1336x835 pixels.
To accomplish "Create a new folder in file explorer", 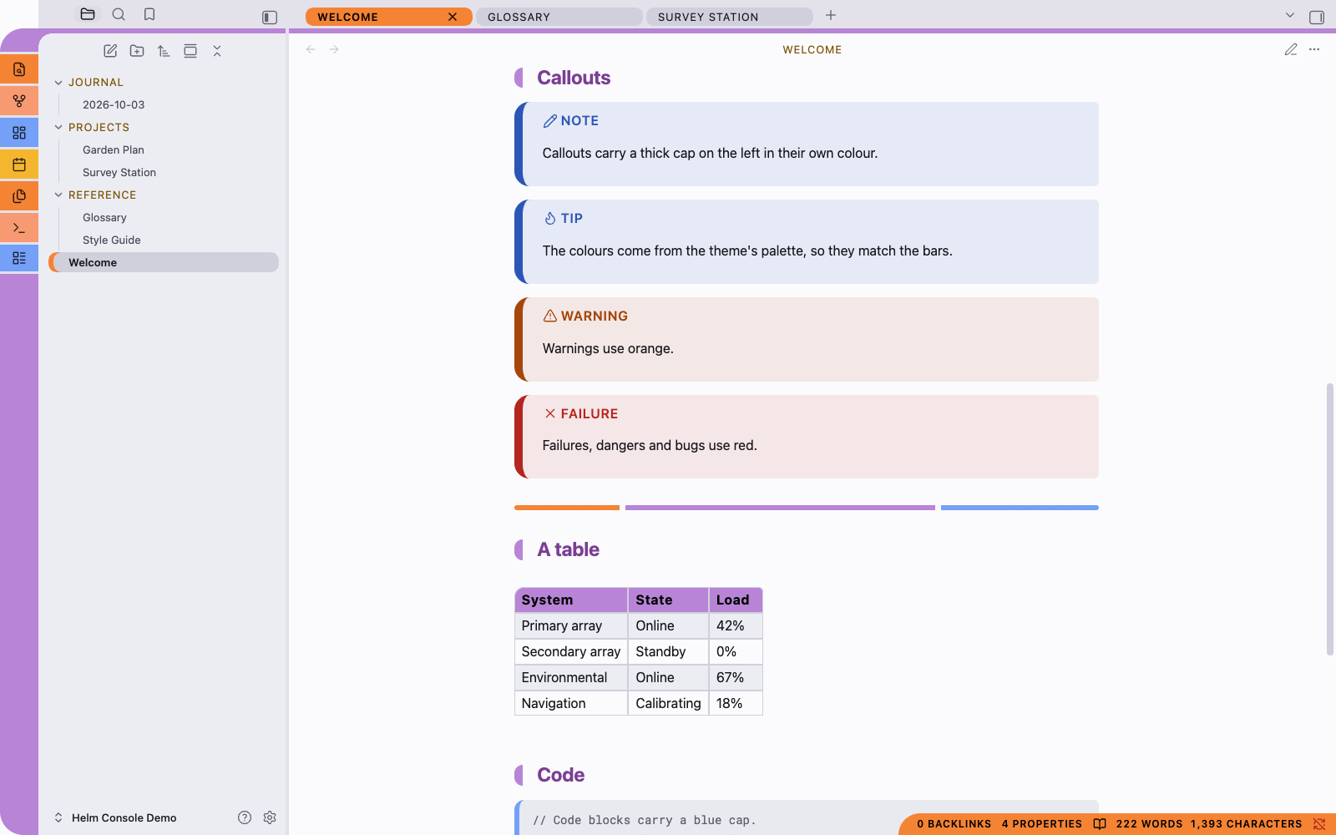I will point(137,51).
